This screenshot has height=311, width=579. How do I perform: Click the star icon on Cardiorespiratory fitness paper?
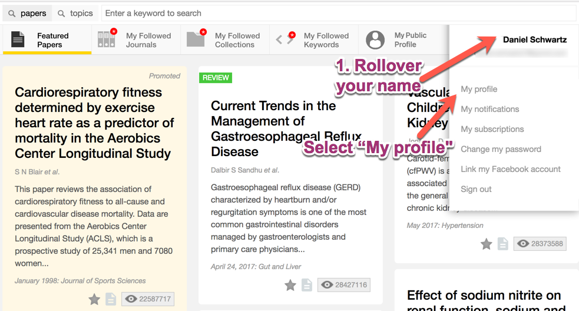[x=94, y=299]
